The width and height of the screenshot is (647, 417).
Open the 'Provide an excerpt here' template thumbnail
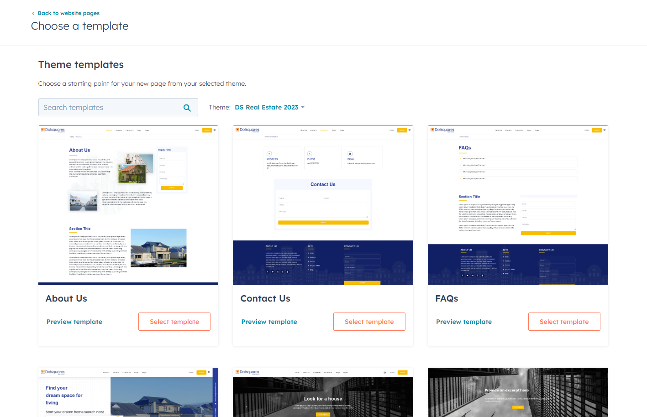click(x=518, y=392)
